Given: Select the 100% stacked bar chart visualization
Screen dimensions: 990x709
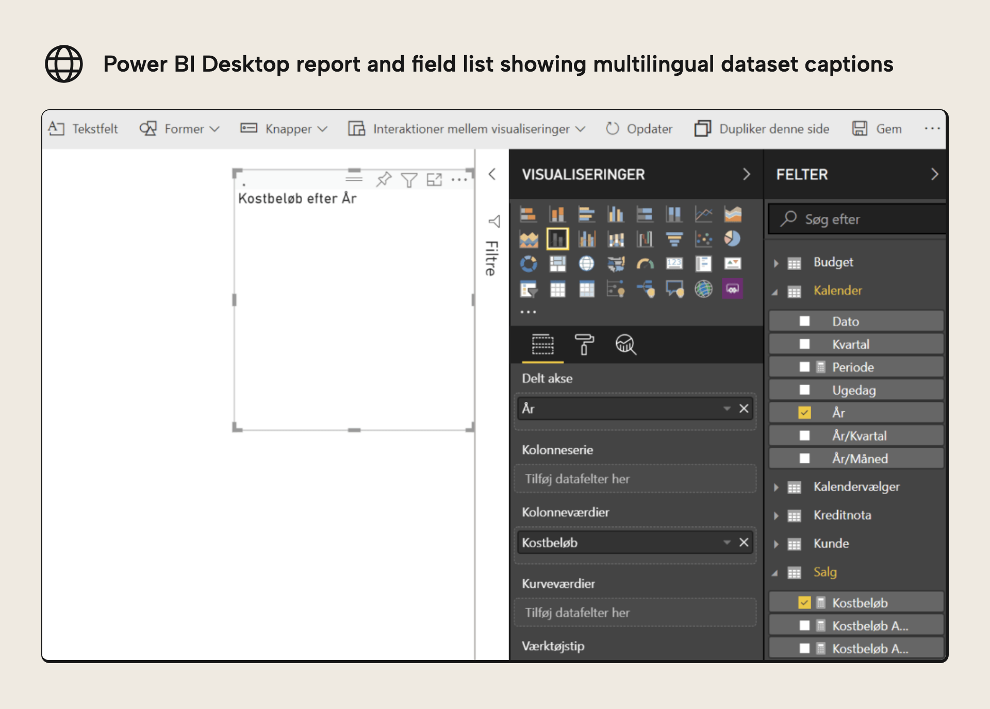Looking at the screenshot, I should (x=645, y=214).
